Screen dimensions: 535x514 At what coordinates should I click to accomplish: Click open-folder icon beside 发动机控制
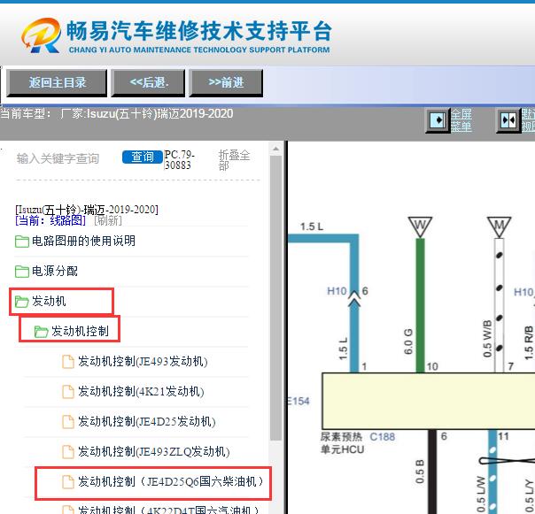pyautogui.click(x=42, y=331)
